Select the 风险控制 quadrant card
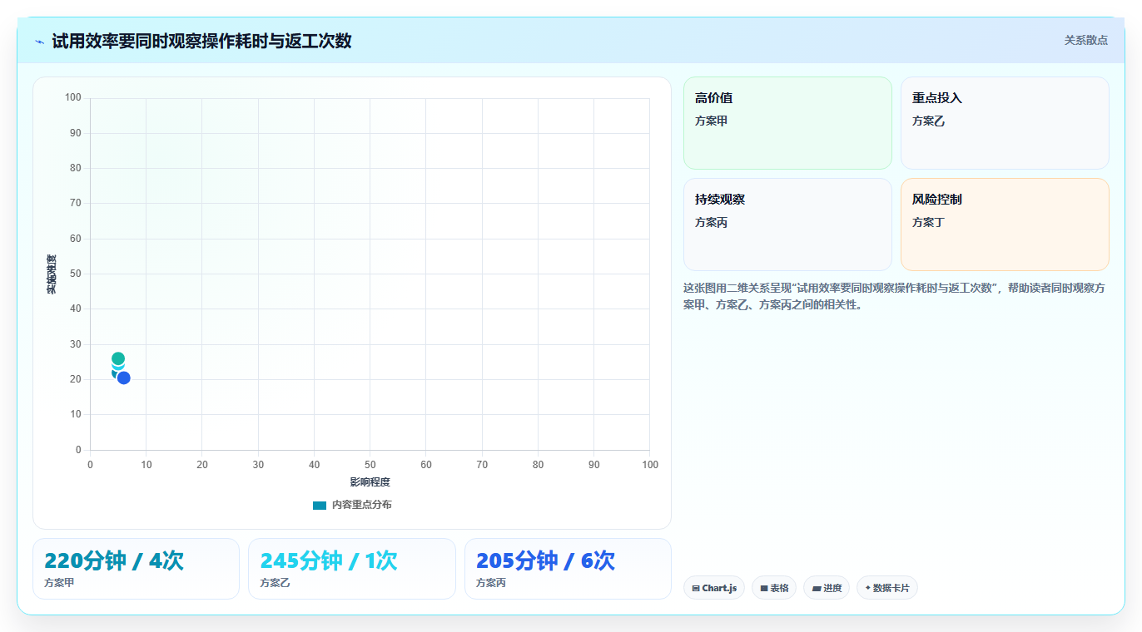 [1005, 225]
